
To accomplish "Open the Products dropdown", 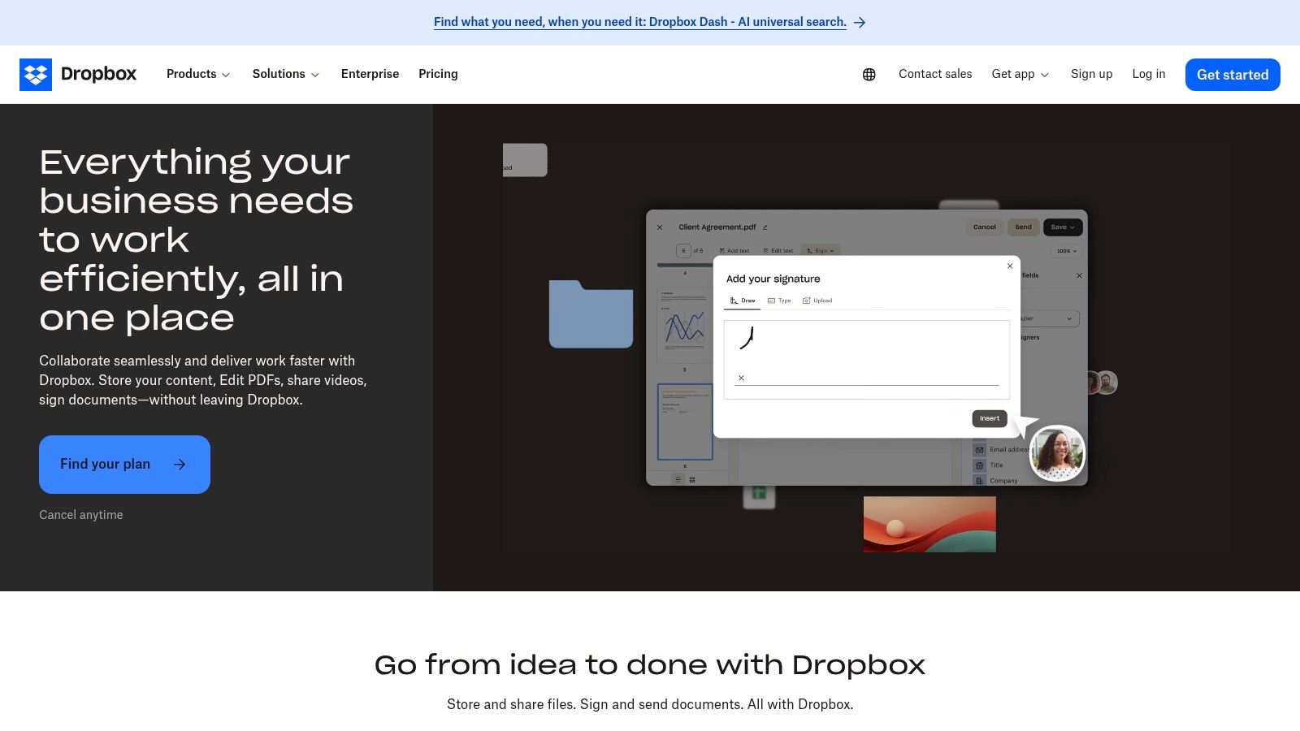I will [197, 74].
